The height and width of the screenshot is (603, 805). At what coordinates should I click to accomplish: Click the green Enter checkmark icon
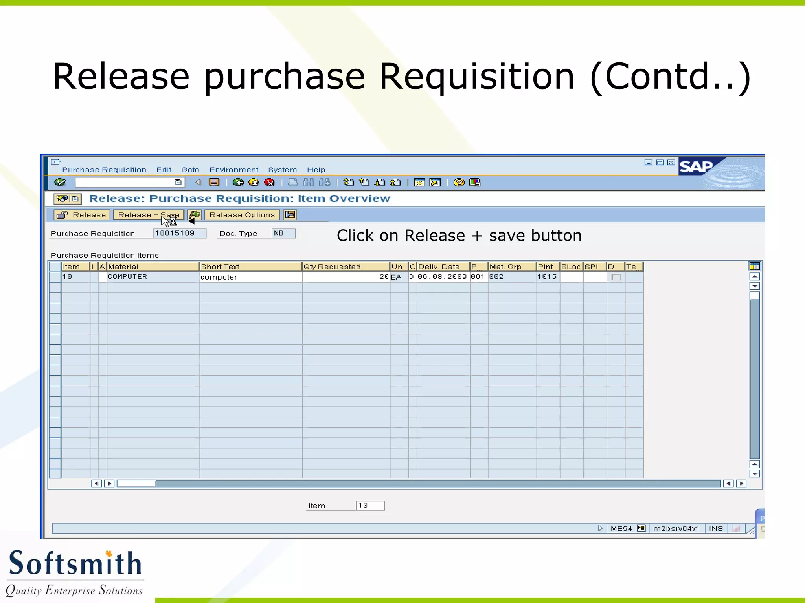point(60,182)
